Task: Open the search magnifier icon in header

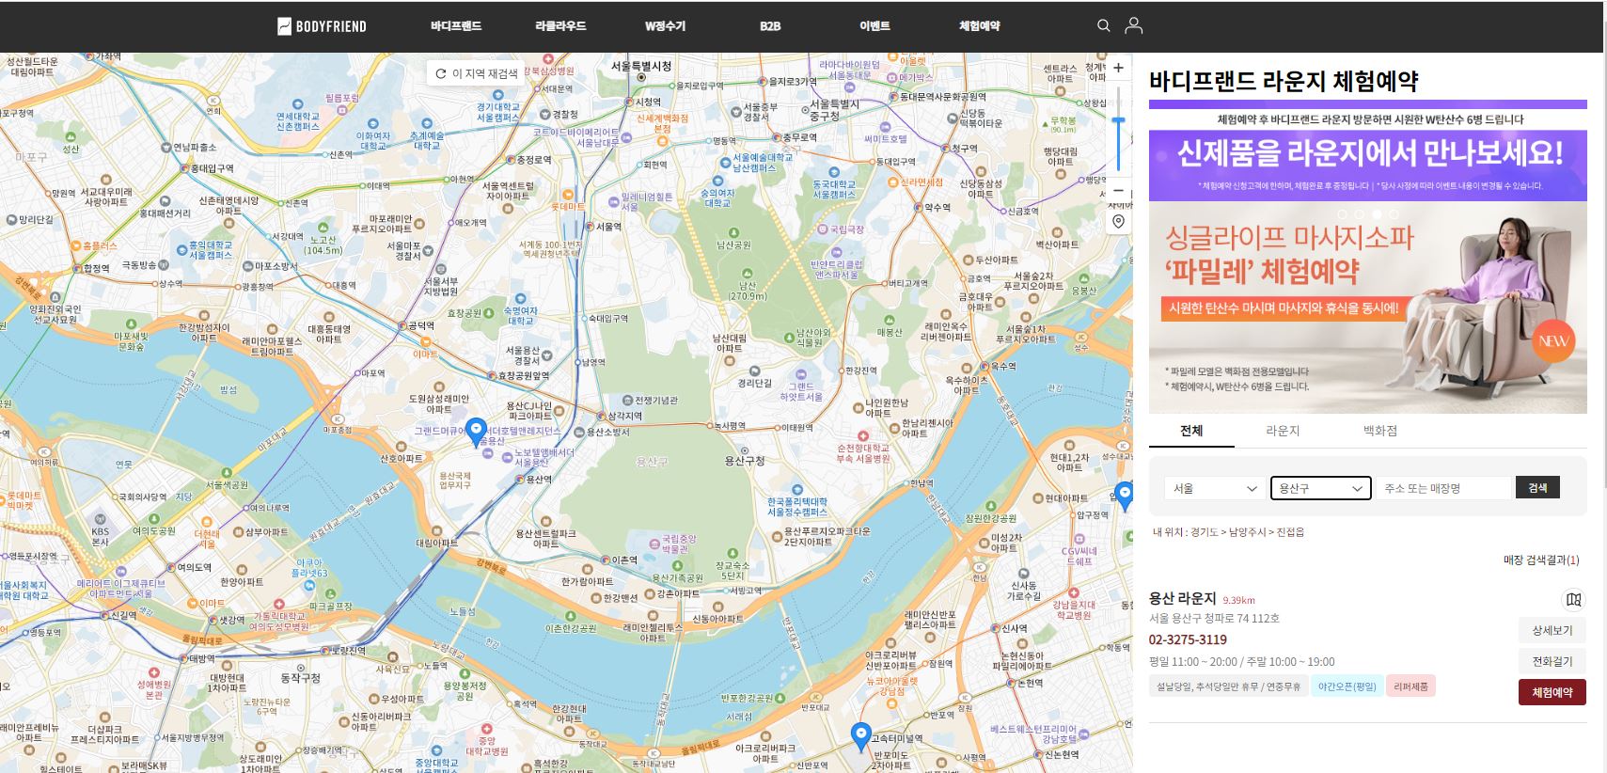Action: click(1104, 25)
